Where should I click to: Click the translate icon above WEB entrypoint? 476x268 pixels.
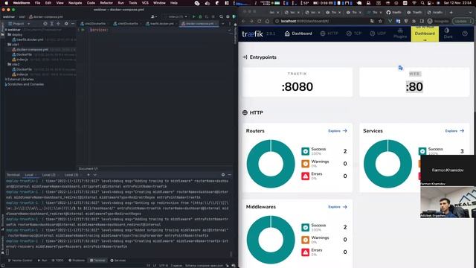pyautogui.click(x=400, y=68)
